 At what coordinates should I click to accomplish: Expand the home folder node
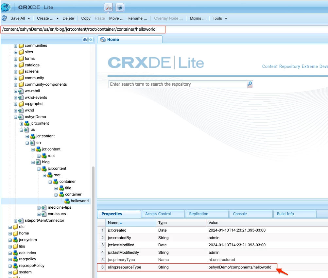point(10,234)
